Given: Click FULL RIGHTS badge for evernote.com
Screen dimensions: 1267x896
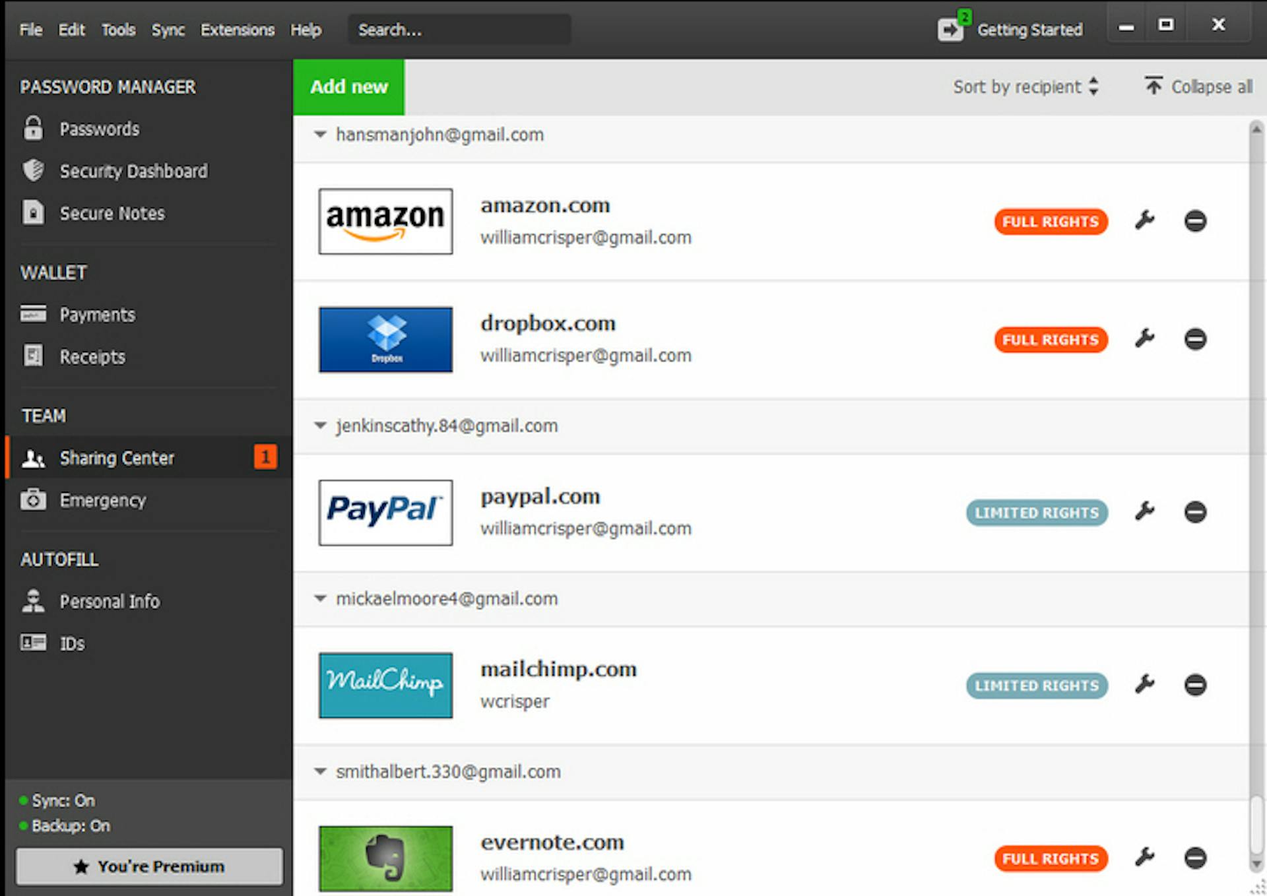Looking at the screenshot, I should pos(1051,858).
